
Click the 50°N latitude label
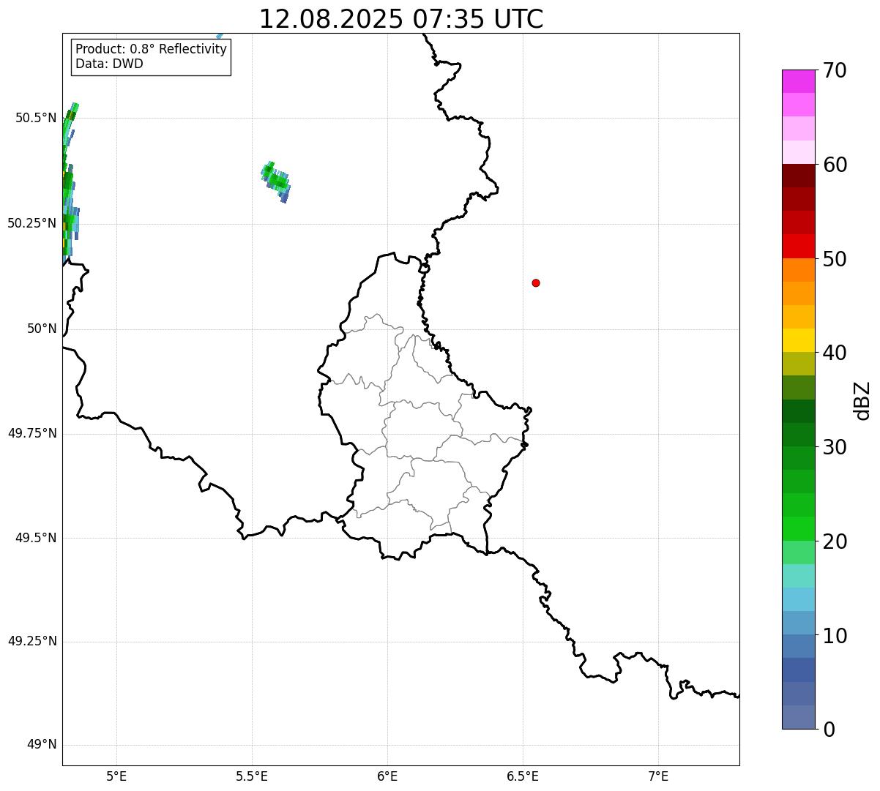pos(42,329)
